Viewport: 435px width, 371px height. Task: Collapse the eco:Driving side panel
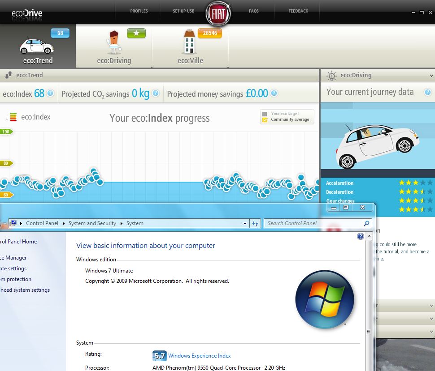[x=431, y=76]
